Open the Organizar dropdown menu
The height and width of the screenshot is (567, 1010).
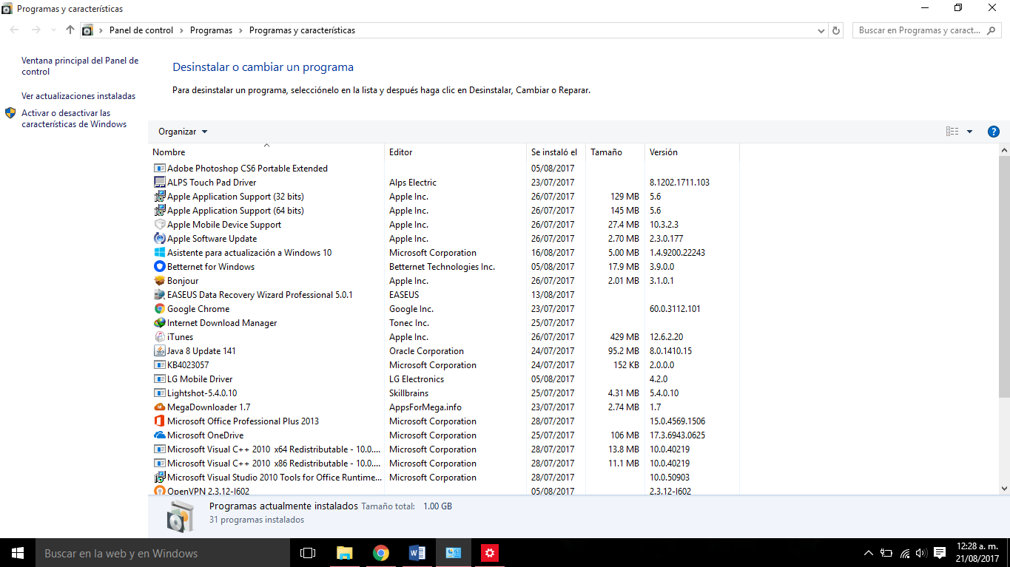pyautogui.click(x=183, y=132)
